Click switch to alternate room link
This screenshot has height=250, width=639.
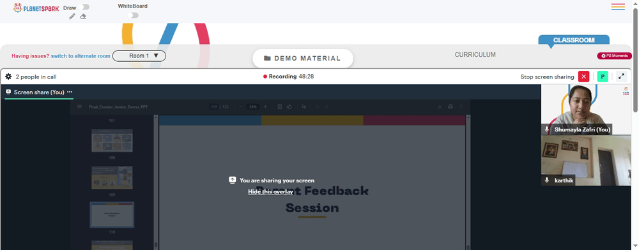click(x=81, y=56)
